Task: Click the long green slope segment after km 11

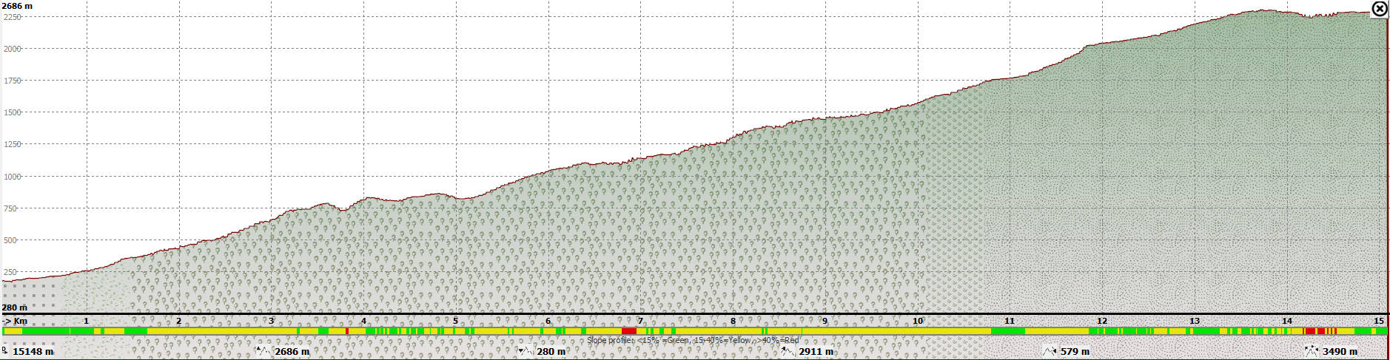Action: [1008, 331]
